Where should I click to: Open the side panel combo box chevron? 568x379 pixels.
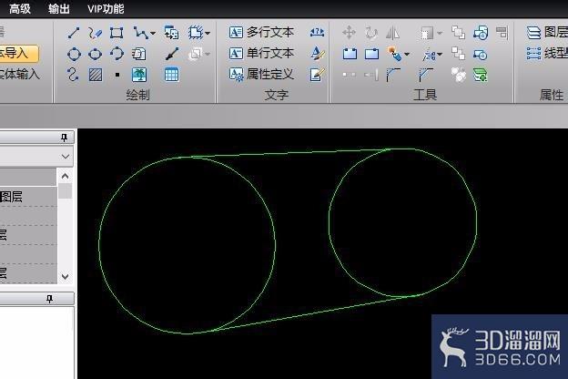[66, 157]
